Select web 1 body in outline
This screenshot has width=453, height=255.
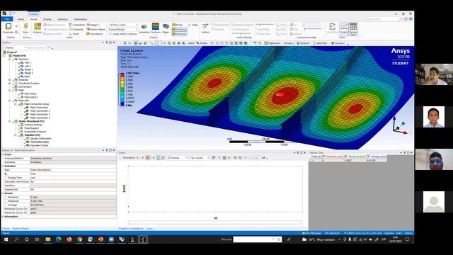click(28, 62)
